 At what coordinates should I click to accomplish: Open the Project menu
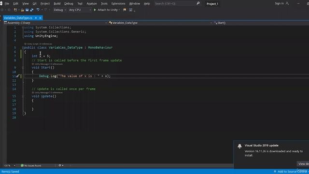click(45, 3)
